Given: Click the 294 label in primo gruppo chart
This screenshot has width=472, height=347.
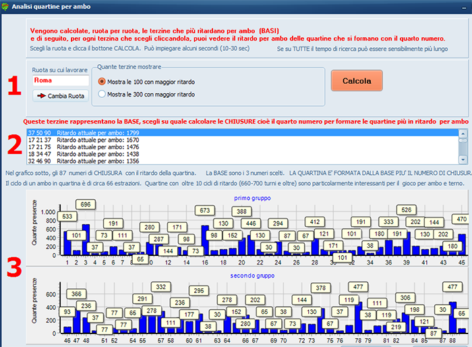Looking at the screenshot, I should [x=278, y=223].
